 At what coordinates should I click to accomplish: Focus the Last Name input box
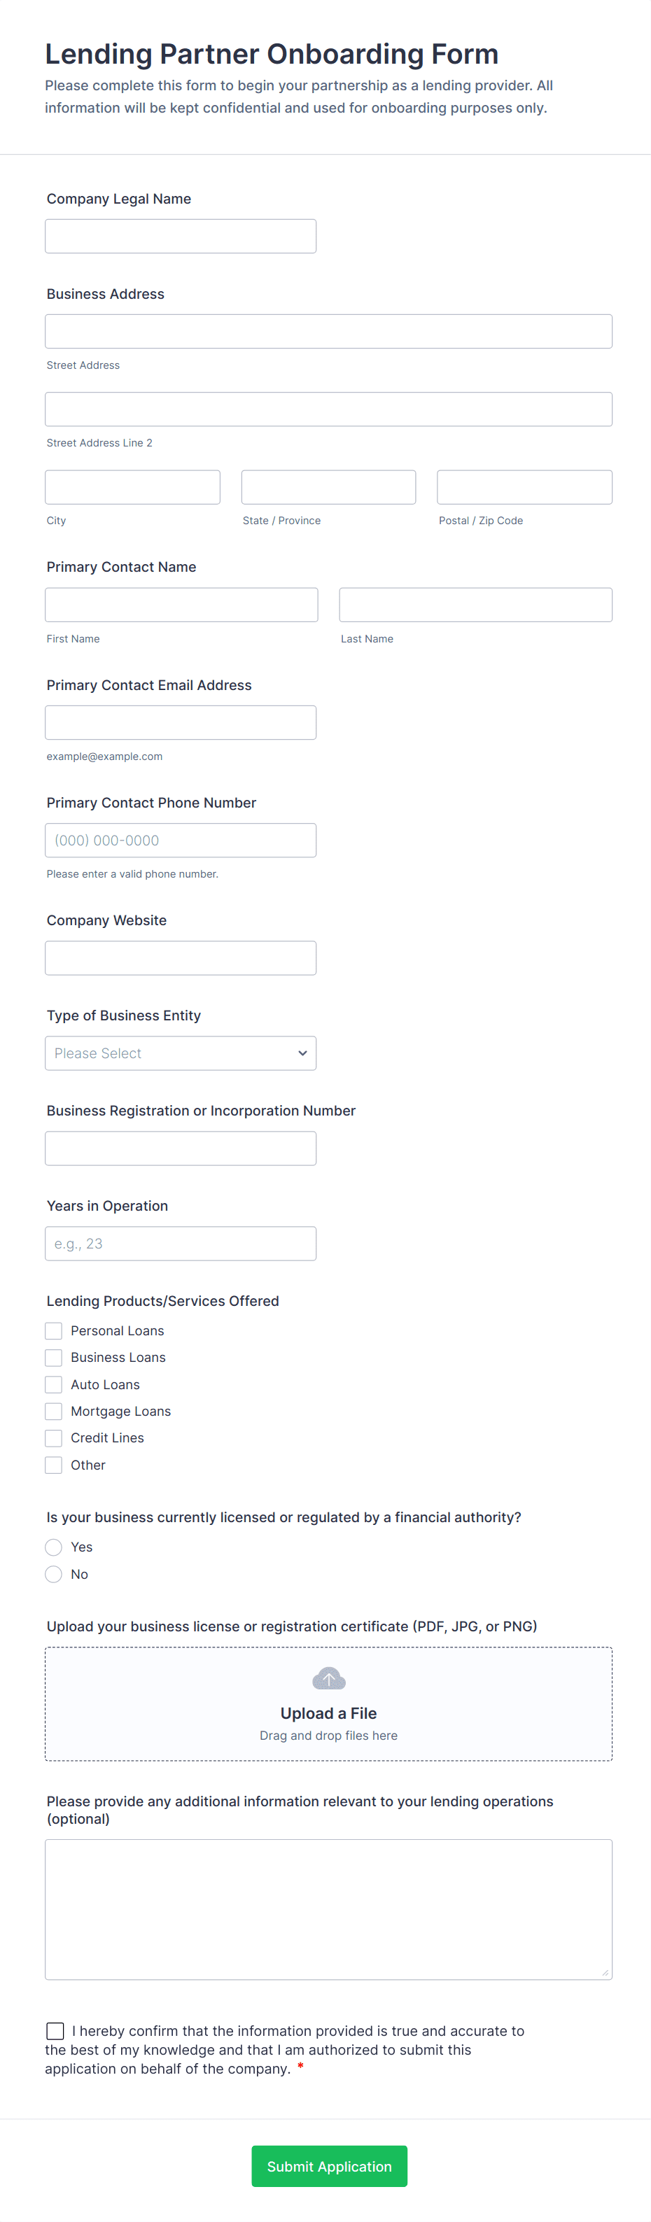(475, 605)
